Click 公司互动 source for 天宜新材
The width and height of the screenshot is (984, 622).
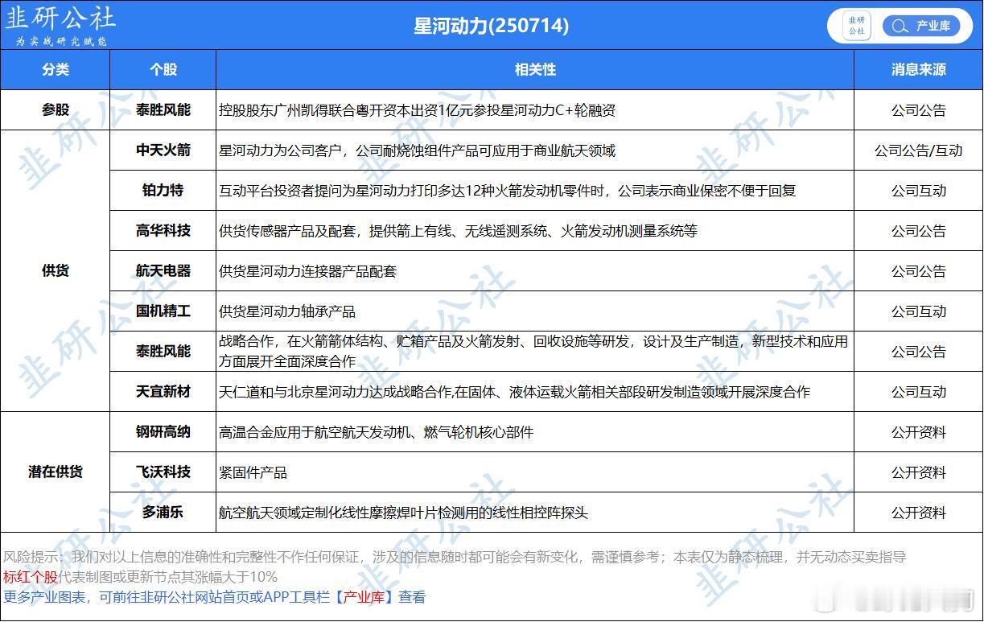point(918,392)
